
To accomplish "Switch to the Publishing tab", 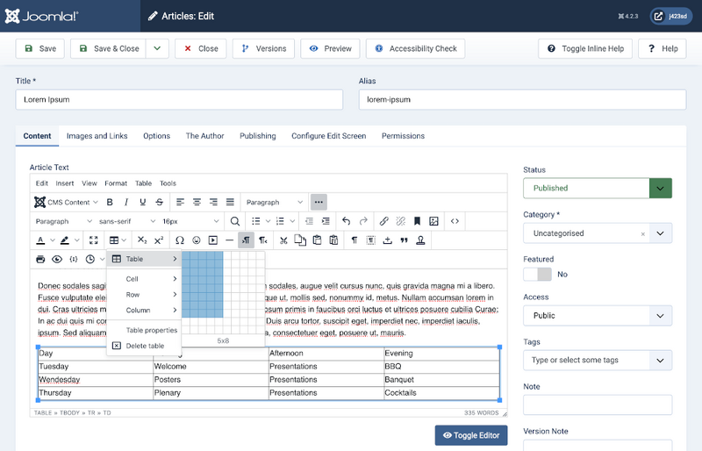I will coord(258,136).
